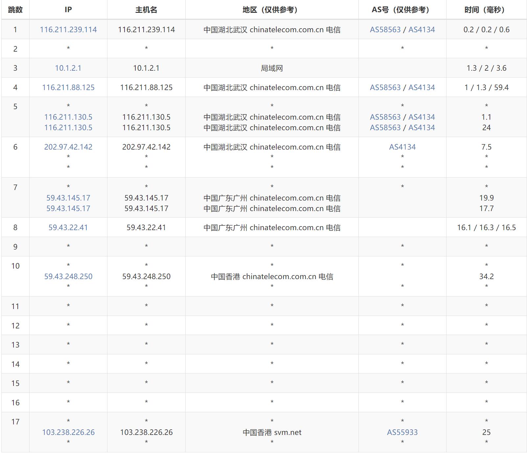
Task: Select the time value 7.5
Action: pos(486,147)
